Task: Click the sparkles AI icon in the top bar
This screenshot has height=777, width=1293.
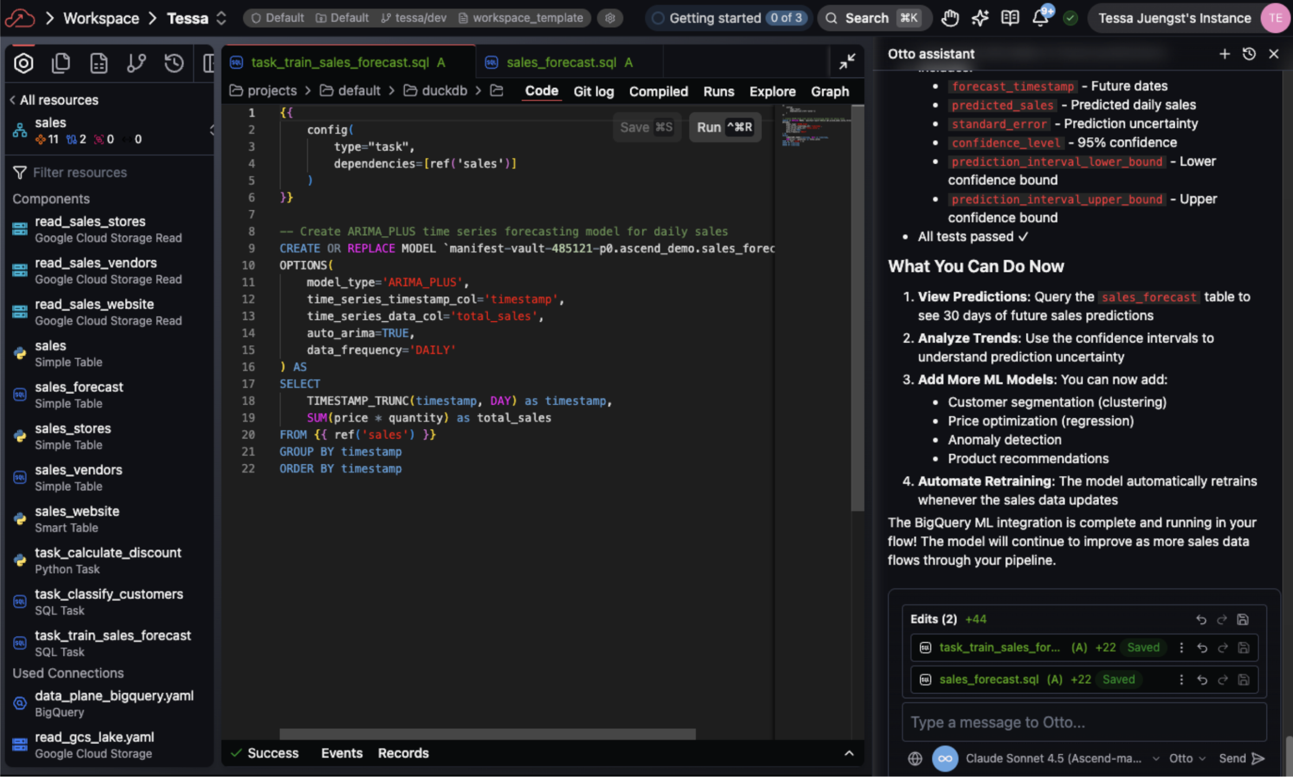Action: click(x=980, y=18)
